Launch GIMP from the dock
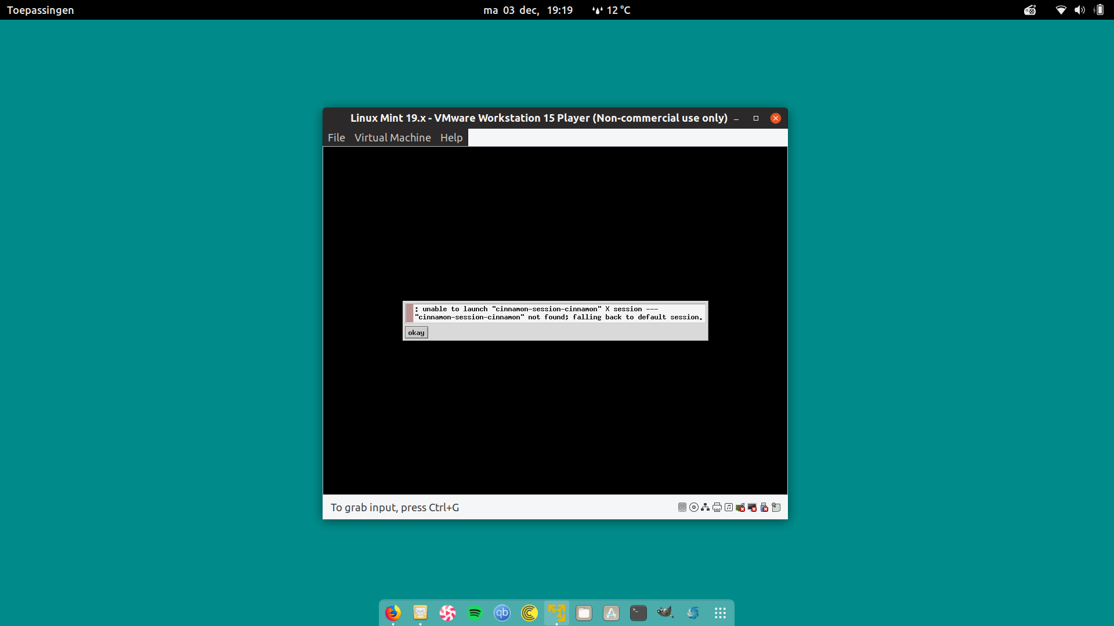Screen dimensions: 1114x626 [665, 613]
